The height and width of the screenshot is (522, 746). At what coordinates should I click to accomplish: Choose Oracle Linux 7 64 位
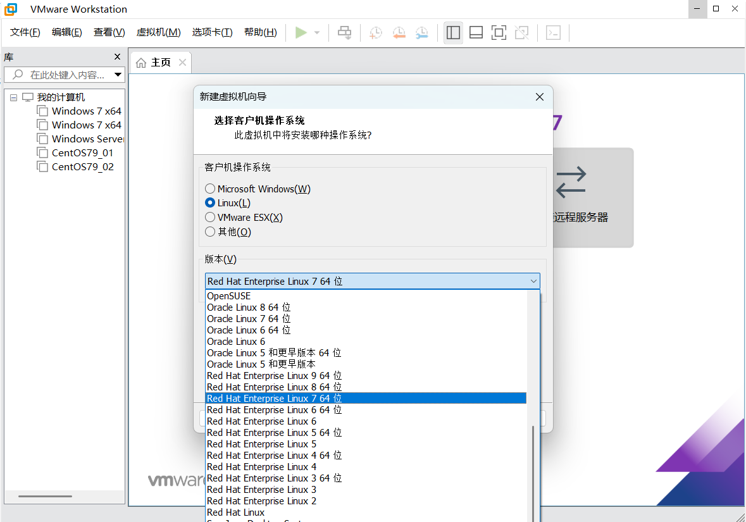pos(366,319)
